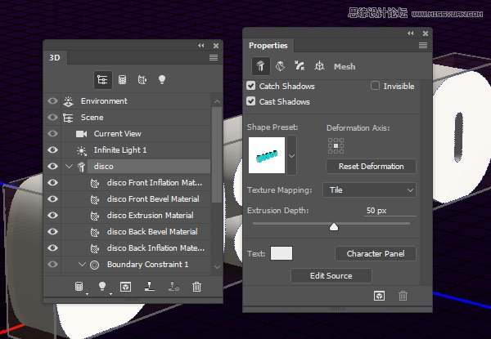Click the Edit Source button
This screenshot has width=491, height=339.
coord(331,275)
